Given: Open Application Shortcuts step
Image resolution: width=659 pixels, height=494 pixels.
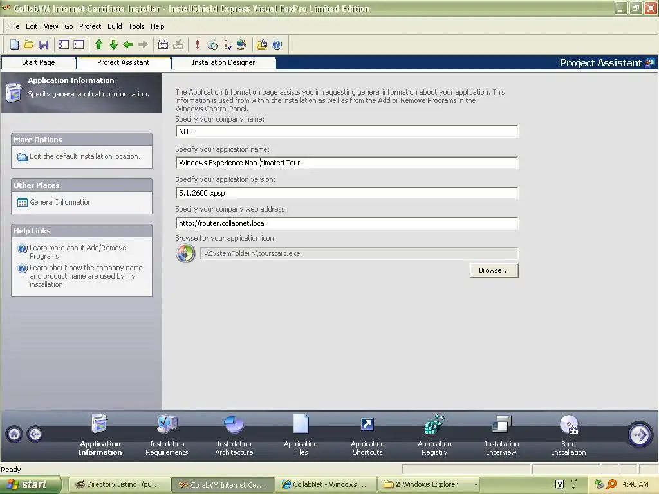Looking at the screenshot, I should click(367, 435).
